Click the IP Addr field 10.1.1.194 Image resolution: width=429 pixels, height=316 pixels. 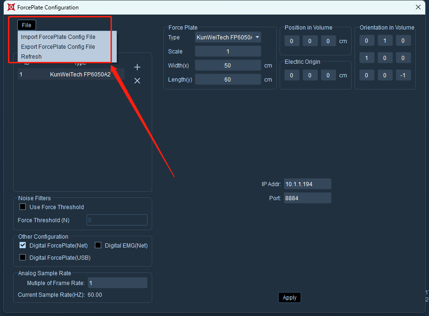[x=308, y=184]
